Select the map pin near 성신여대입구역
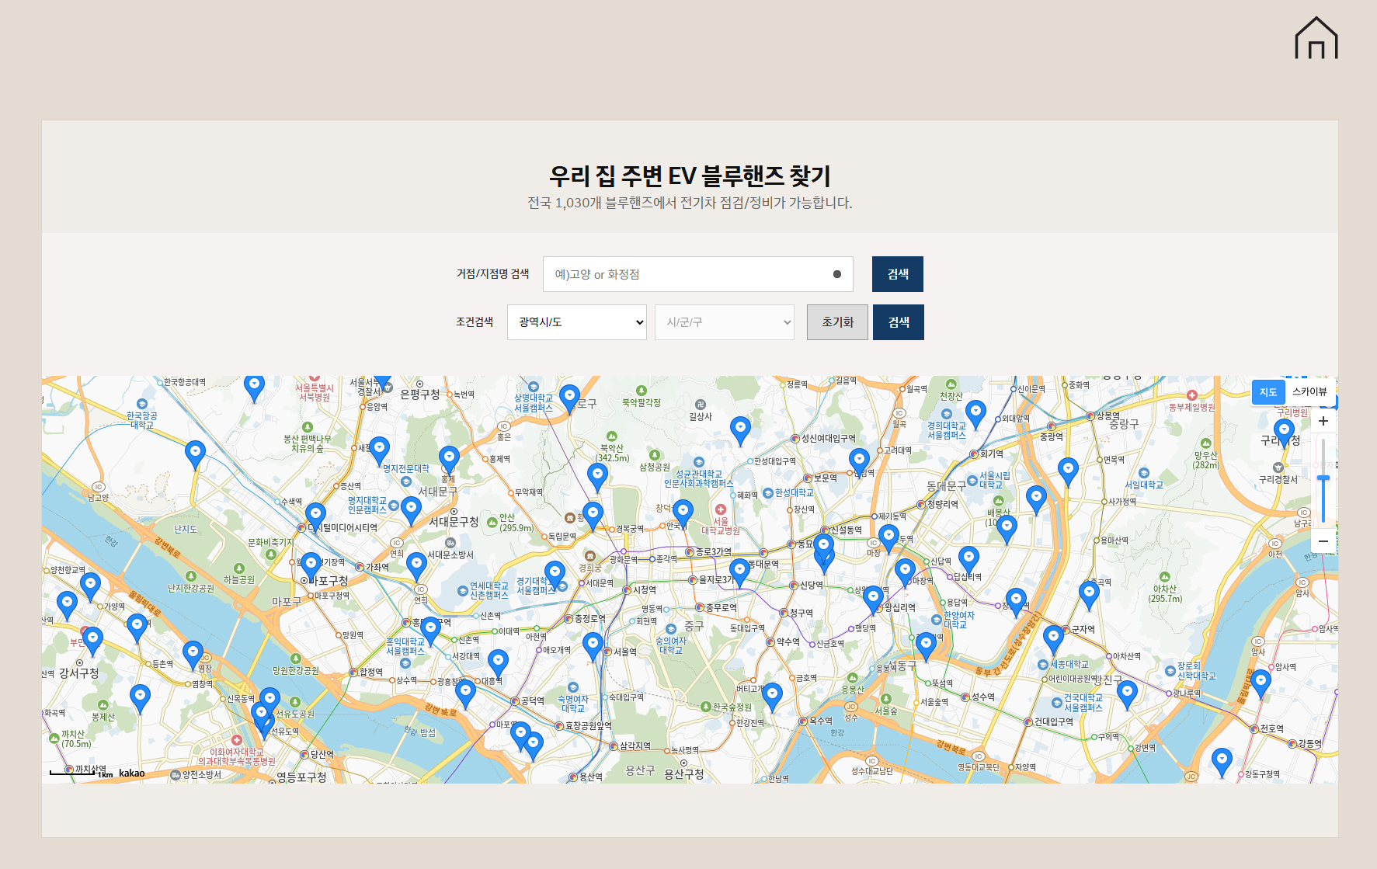1377x869 pixels. 740,430
